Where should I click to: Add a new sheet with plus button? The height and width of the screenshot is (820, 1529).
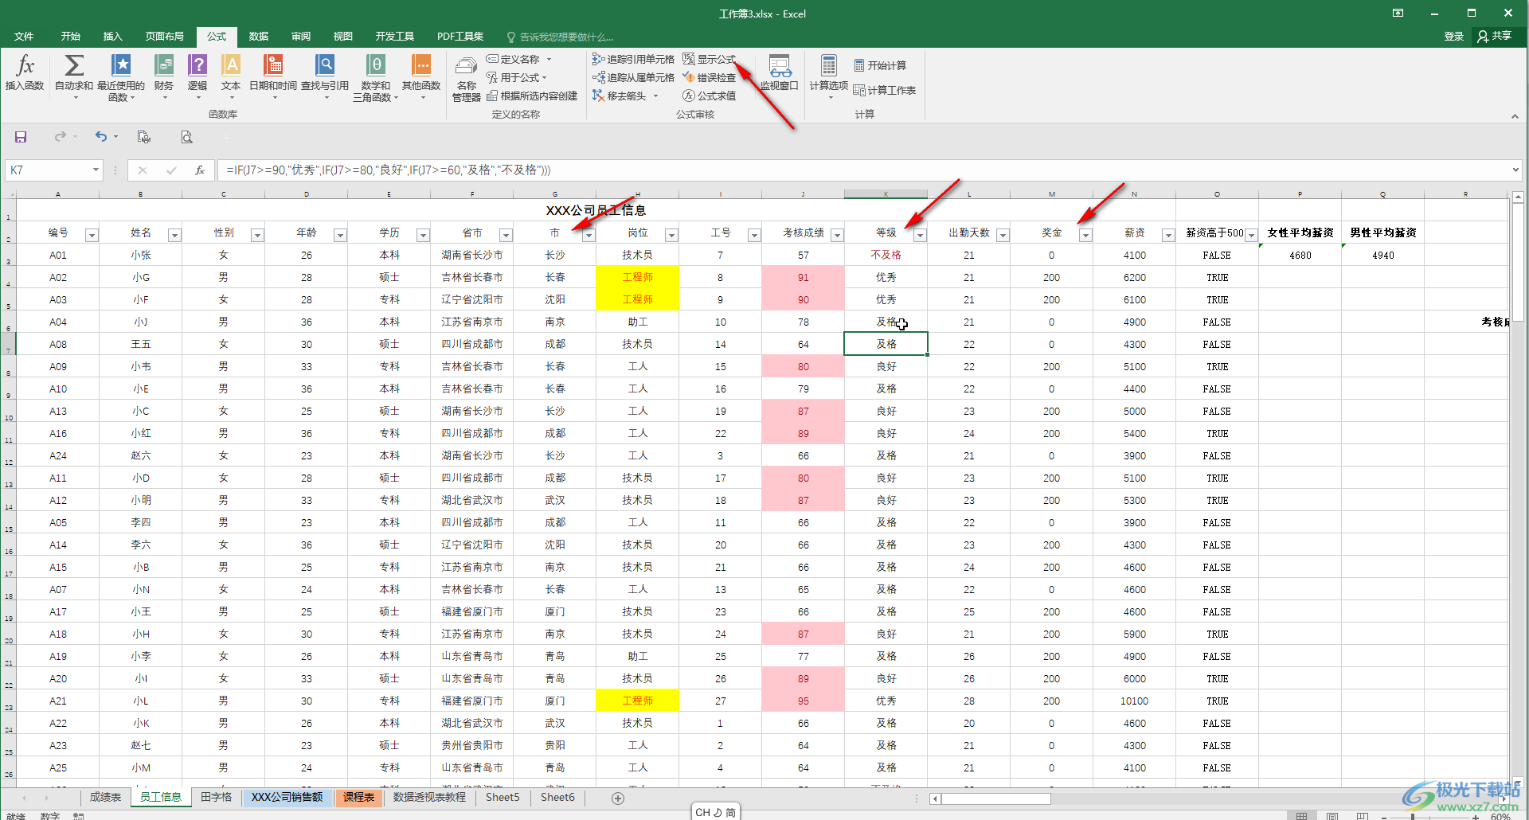click(x=618, y=798)
